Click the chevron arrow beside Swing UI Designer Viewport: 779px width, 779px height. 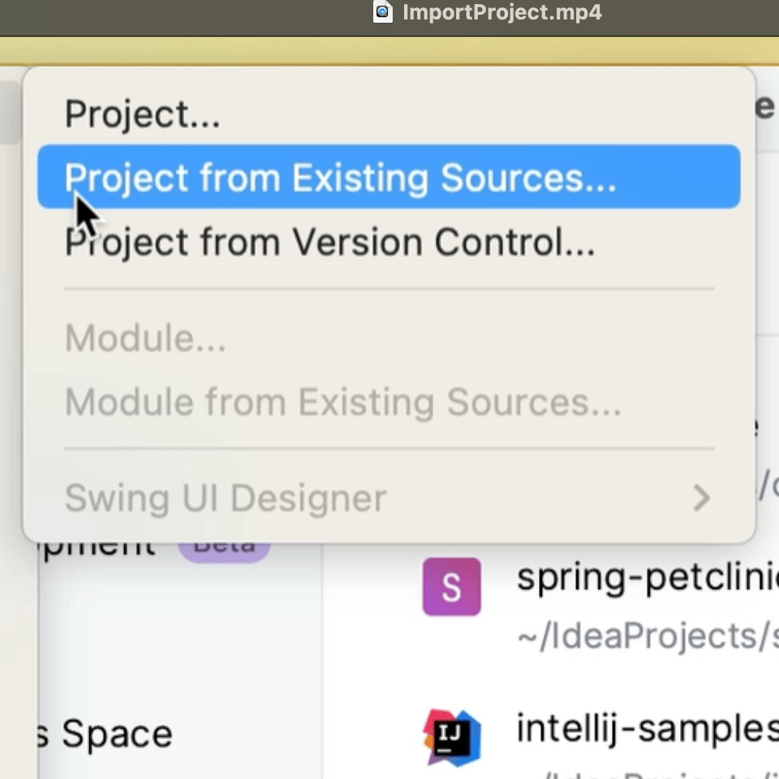click(x=701, y=498)
